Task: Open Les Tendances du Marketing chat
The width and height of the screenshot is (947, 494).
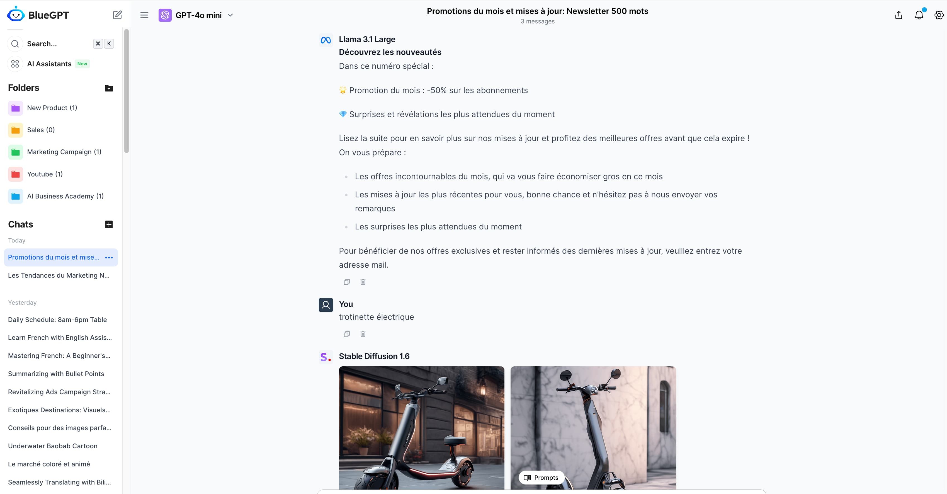Action: tap(61, 275)
